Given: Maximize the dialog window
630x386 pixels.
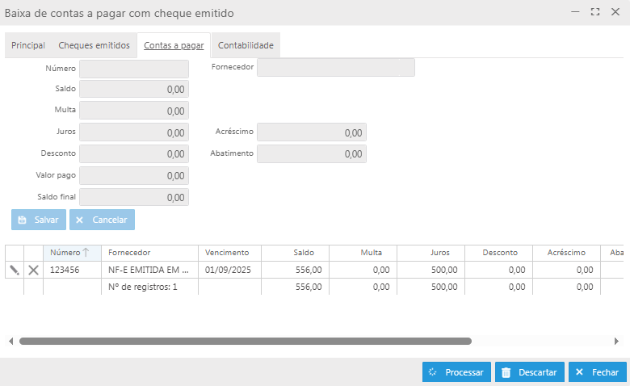Looking at the screenshot, I should [595, 12].
